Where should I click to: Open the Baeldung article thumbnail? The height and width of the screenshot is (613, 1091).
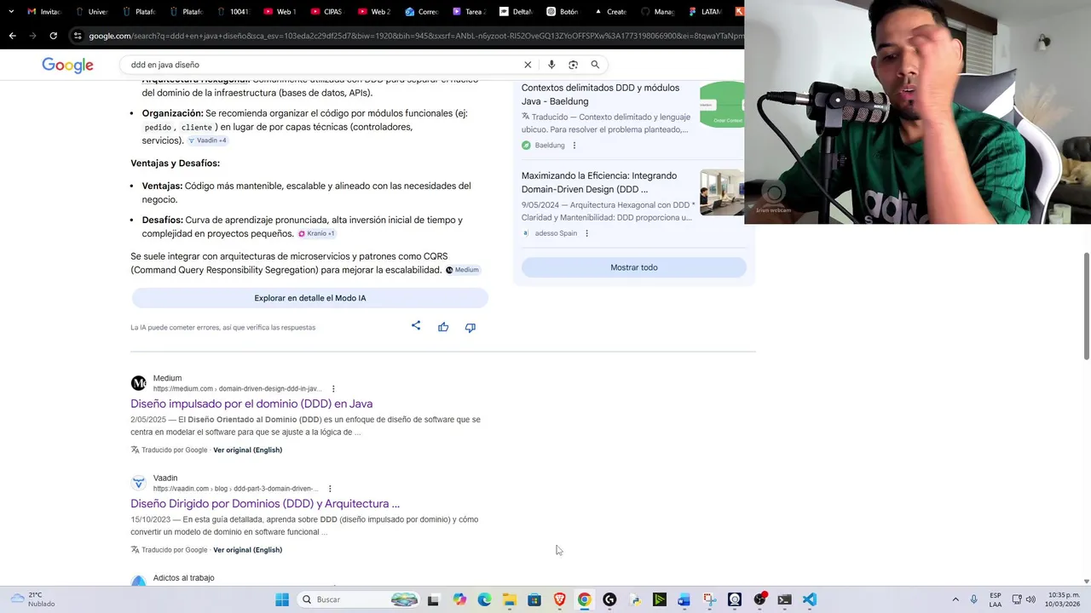pyautogui.click(x=722, y=105)
